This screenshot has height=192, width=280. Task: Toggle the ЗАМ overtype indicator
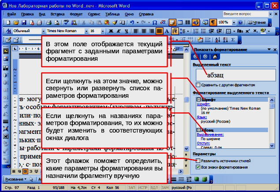click(x=165, y=188)
